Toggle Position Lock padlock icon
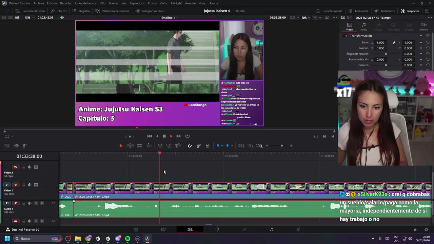The height and width of the screenshot is (244, 434). click(208, 146)
